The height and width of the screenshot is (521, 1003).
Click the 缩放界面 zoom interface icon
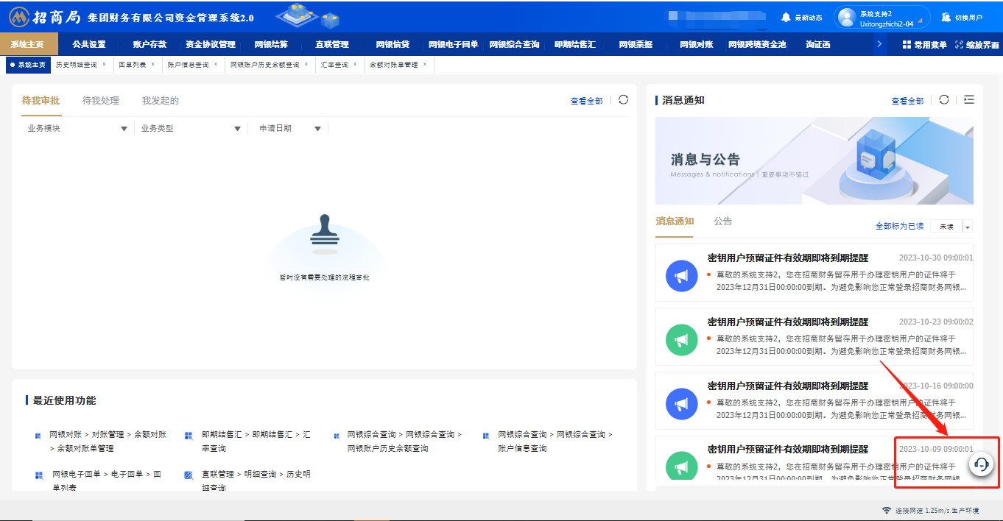959,45
